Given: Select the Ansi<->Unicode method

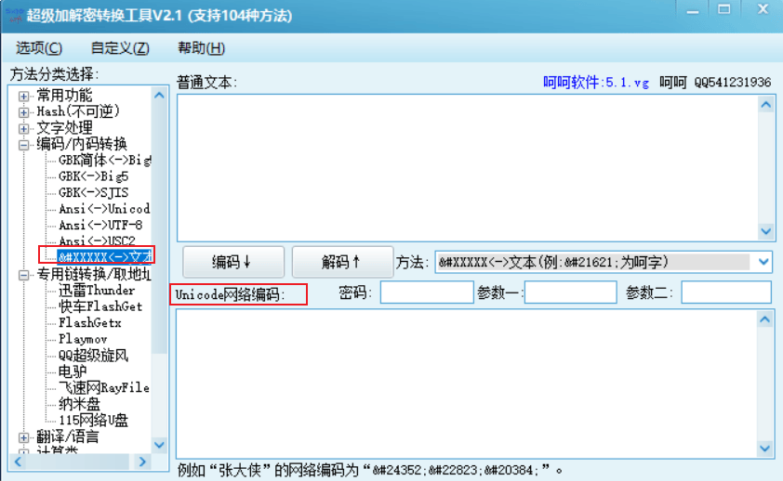Looking at the screenshot, I should tap(104, 209).
